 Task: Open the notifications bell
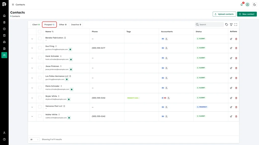[x=242, y=5]
